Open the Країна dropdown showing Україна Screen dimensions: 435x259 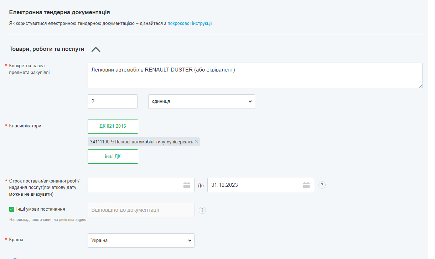pos(141,240)
